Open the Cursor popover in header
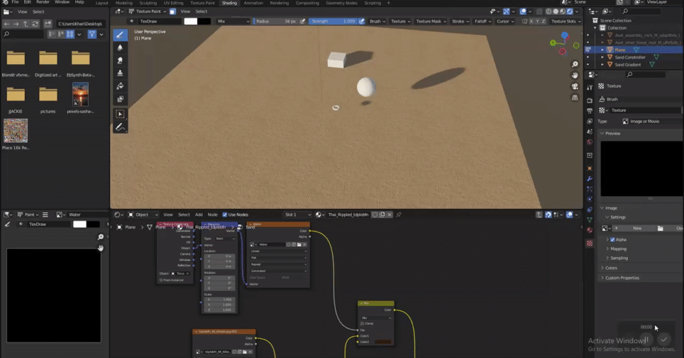This screenshot has height=358, width=684. [x=505, y=21]
